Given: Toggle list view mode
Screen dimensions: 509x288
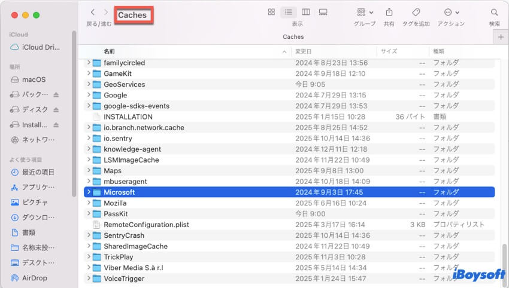Looking at the screenshot, I should tap(289, 12).
